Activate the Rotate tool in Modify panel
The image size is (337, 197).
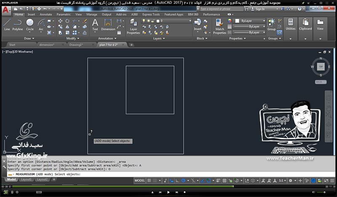[x=67, y=21]
